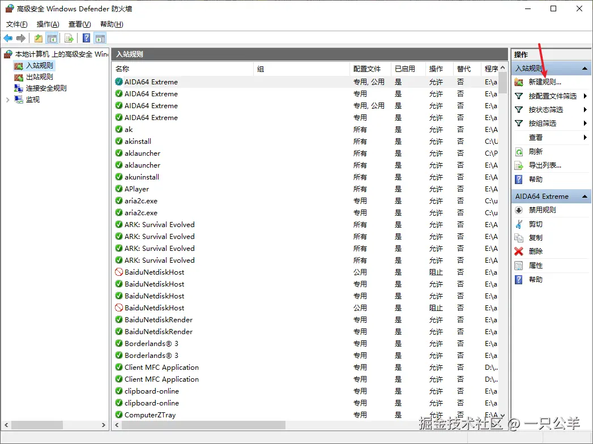This screenshot has height=444, width=593.
Task: Click 剪切 in the actions pane
Action: point(536,224)
